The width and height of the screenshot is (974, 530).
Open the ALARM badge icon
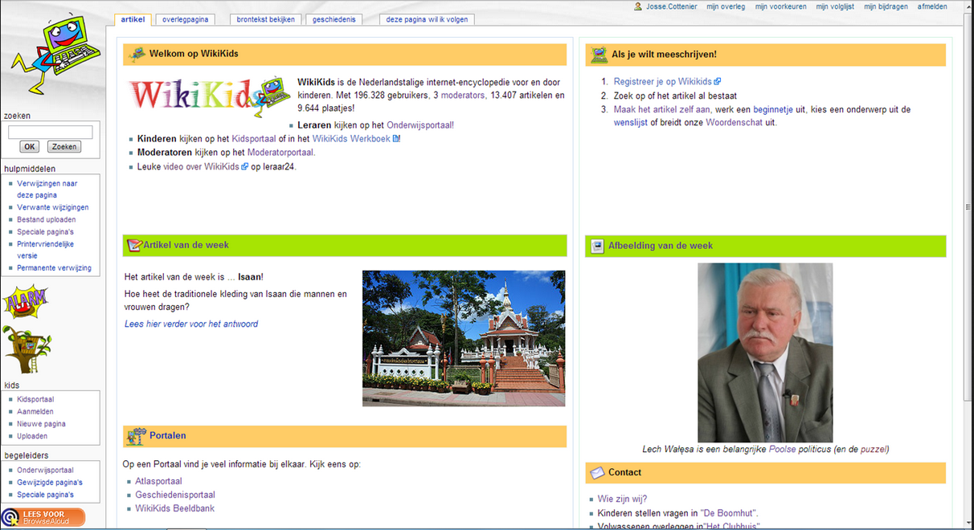26,302
